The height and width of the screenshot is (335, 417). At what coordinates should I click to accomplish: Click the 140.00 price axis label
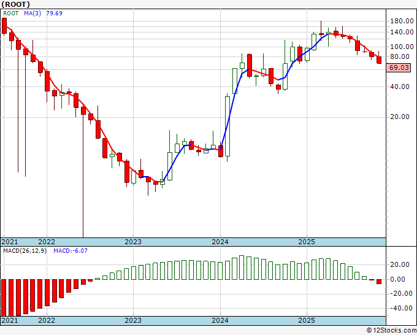coord(401,32)
